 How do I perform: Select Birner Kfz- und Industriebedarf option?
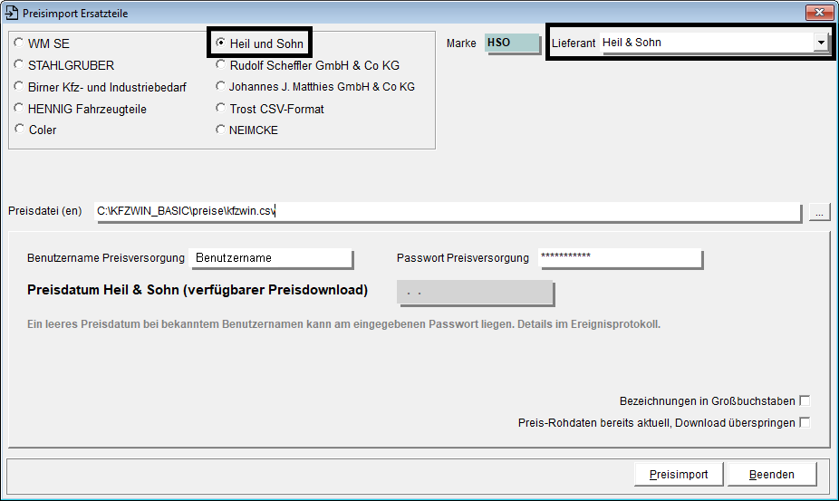click(19, 87)
